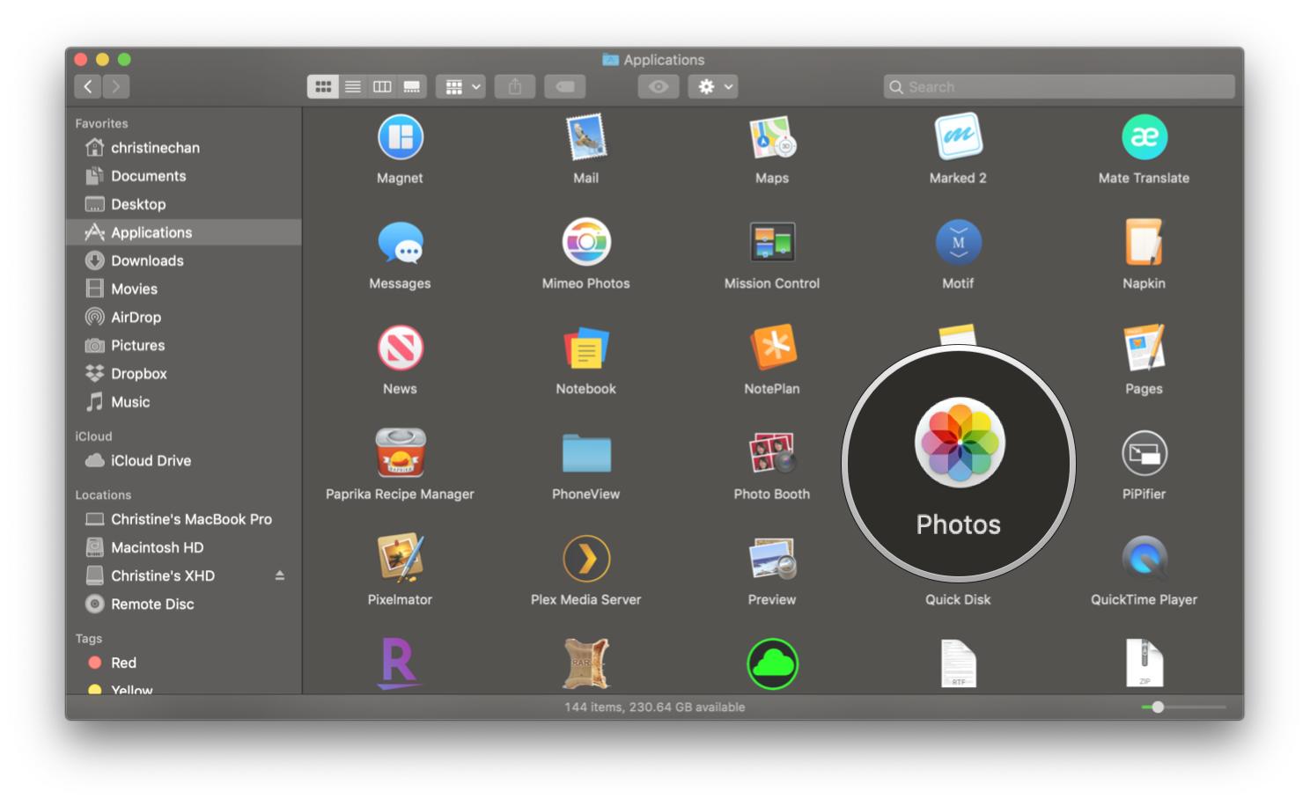Switch to list view
The image size is (1310, 806).
coord(353,86)
